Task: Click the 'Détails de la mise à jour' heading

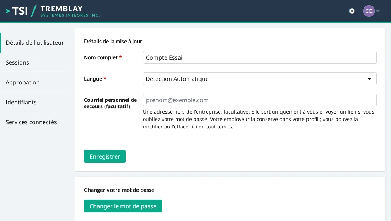Action: (113, 42)
